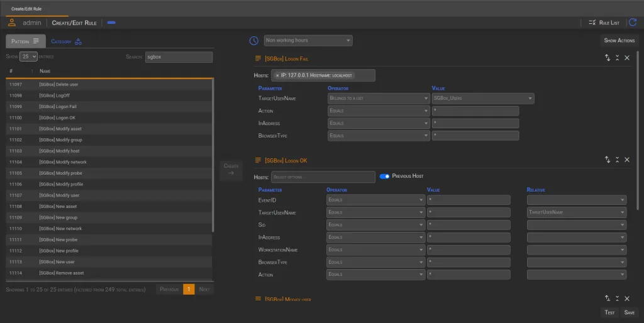This screenshot has height=323, width=644.
Task: Select row [SGBox] Remove asset
Action: pos(109,273)
